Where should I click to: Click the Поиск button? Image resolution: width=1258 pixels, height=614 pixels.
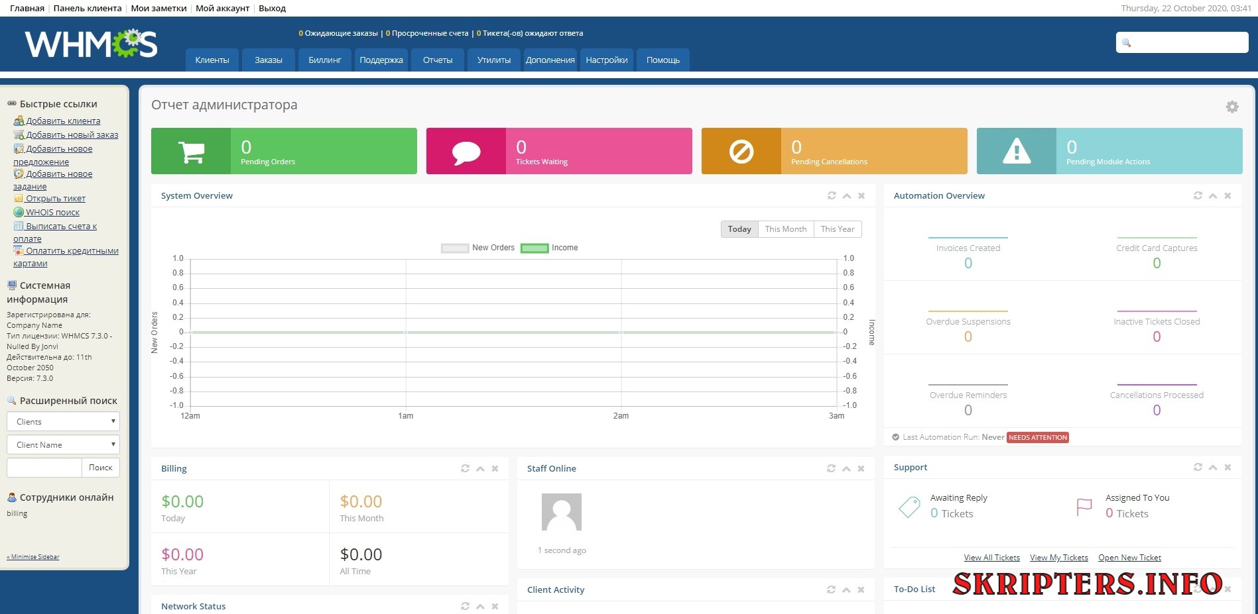[x=101, y=468]
